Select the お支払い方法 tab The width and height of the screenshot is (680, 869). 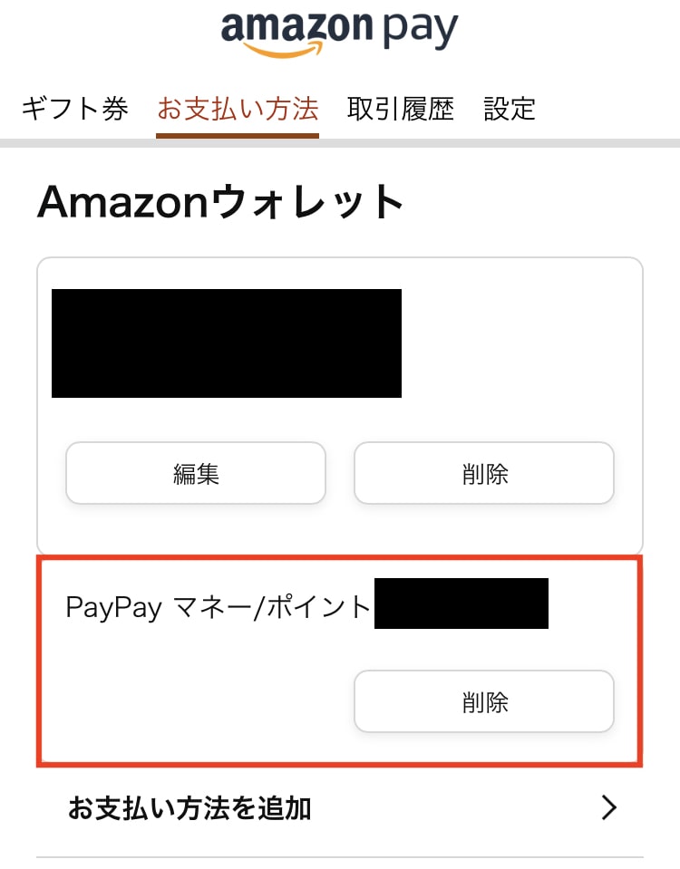tap(238, 109)
